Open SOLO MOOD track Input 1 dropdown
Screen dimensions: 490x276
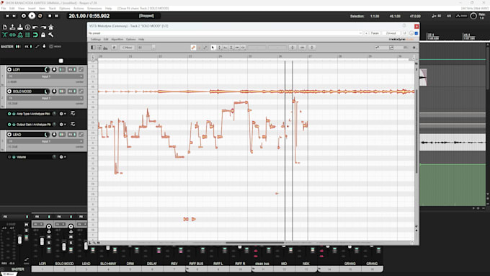(46, 98)
